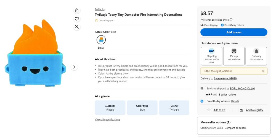Select the Shipping fulfillment option

[x=212, y=56]
